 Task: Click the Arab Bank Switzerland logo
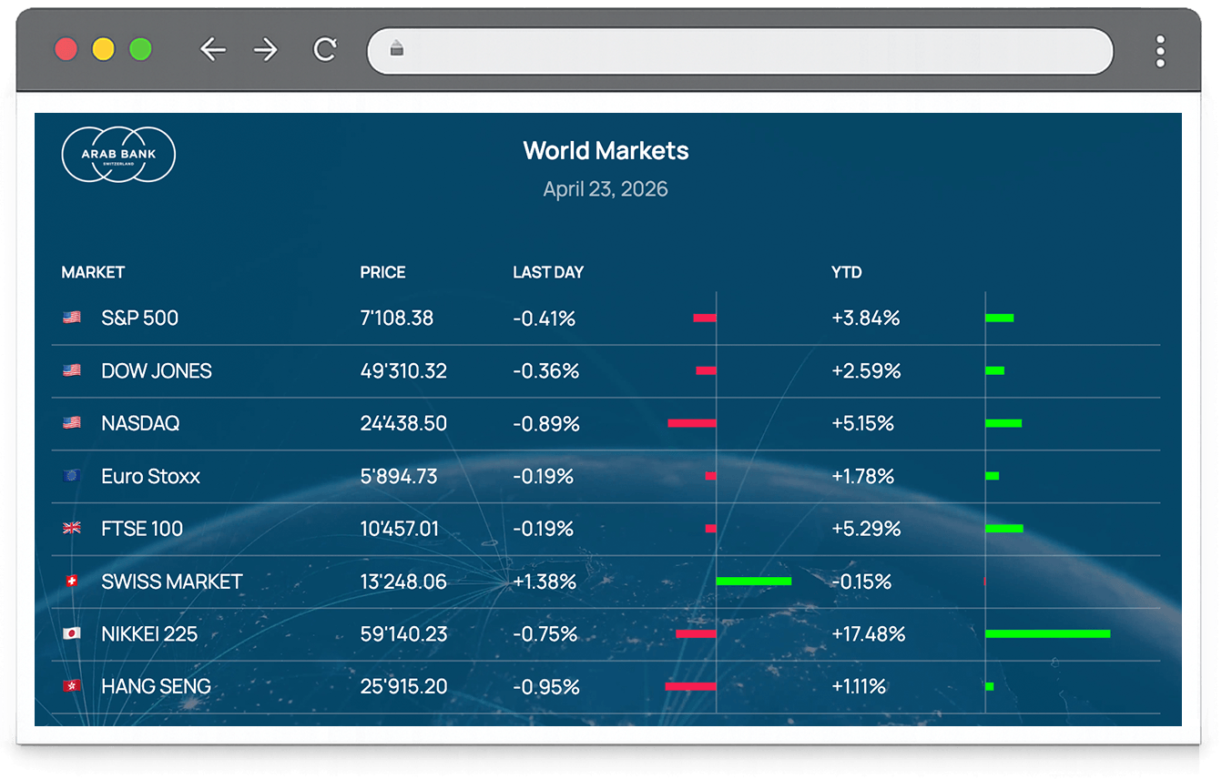tap(117, 155)
